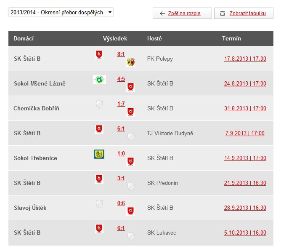Select the 0:6 result for Slavoj Úštěk
Screen dimensions: 281x246
pos(121,203)
